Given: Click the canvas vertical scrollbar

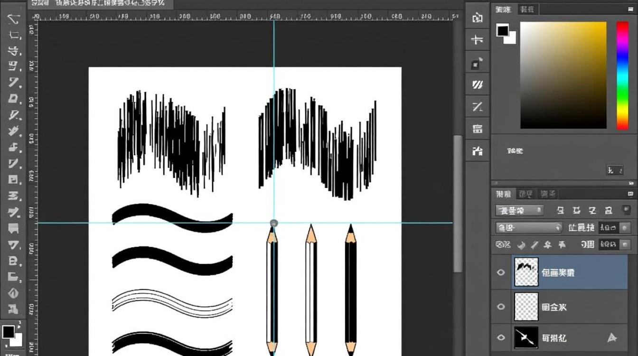Looking at the screenshot, I should 458,204.
